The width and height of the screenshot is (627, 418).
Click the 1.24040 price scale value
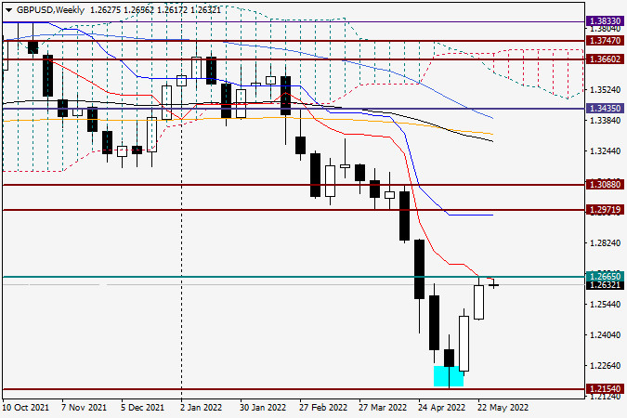point(606,335)
